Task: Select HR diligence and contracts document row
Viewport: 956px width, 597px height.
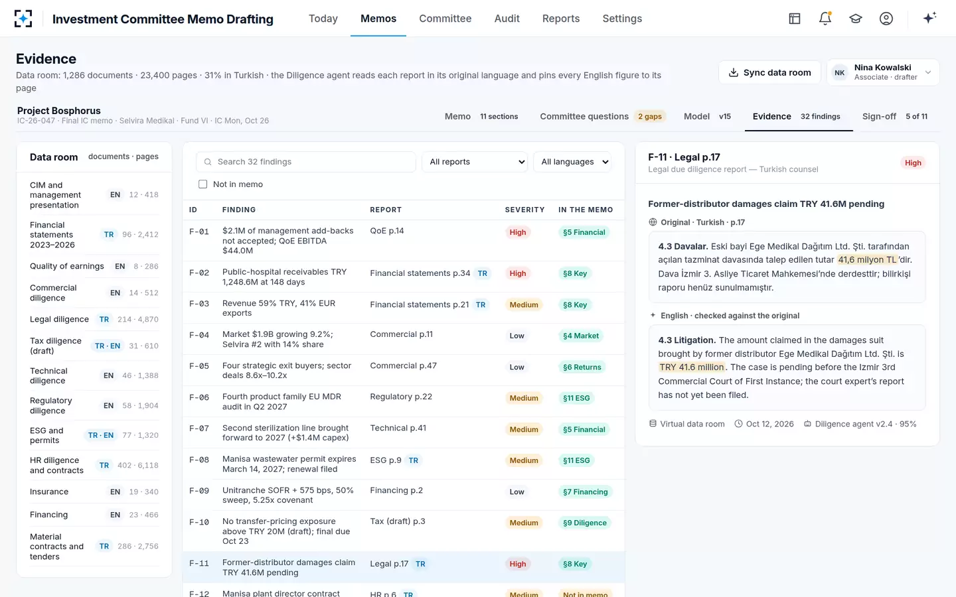Action: click(x=94, y=465)
